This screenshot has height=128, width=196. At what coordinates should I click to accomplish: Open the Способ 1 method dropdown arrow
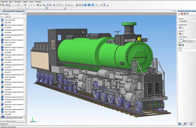pos(183,34)
